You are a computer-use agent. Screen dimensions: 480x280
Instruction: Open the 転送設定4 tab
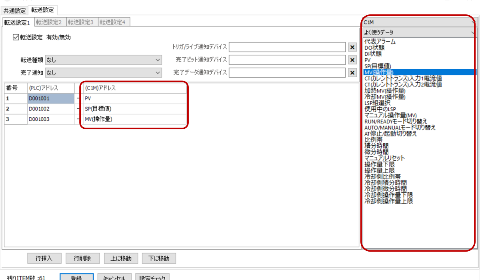(112, 22)
